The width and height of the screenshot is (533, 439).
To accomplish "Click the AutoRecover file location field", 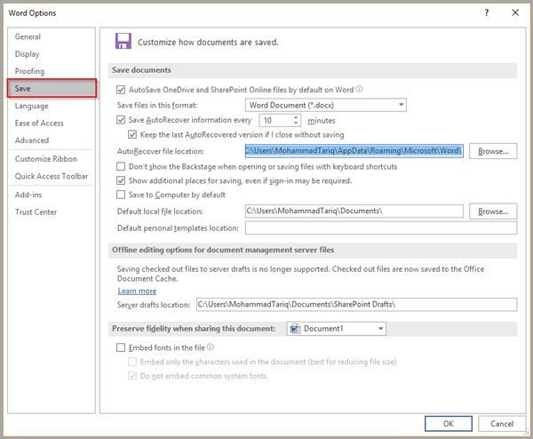I will 354,151.
